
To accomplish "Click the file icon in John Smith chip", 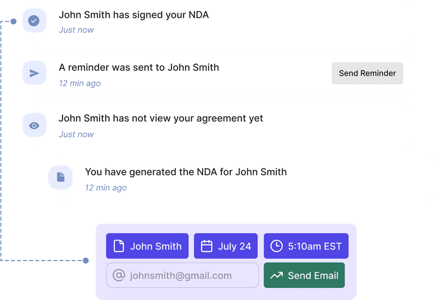I will point(119,246).
